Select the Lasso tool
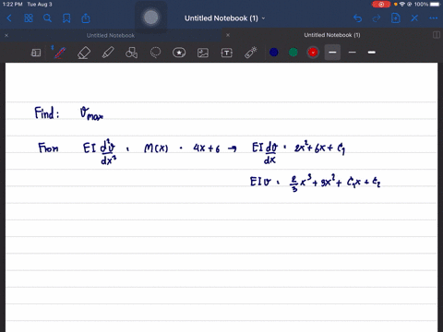443x332 pixels. (x=155, y=53)
